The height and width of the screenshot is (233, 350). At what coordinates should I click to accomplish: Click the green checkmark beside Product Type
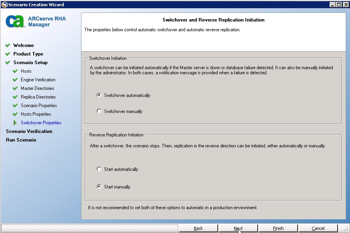point(7,54)
